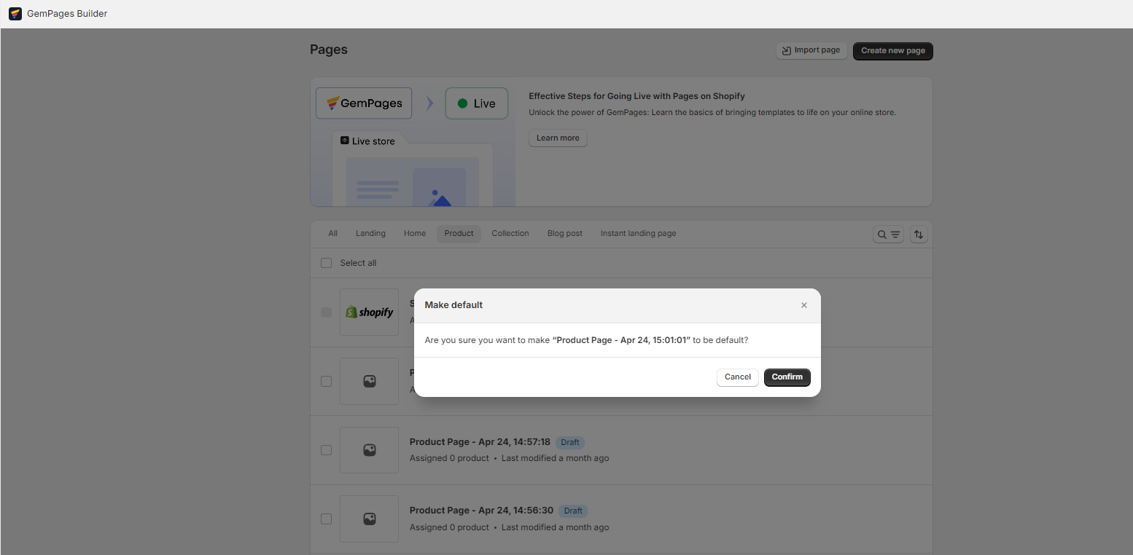
Task: Check the Select all checkbox
Action: coord(326,262)
